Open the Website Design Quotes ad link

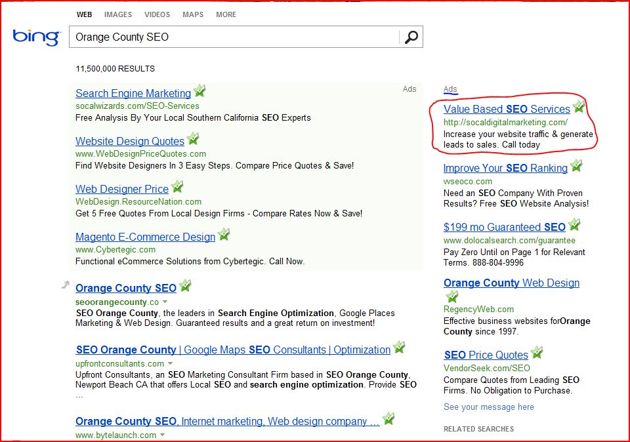click(130, 141)
